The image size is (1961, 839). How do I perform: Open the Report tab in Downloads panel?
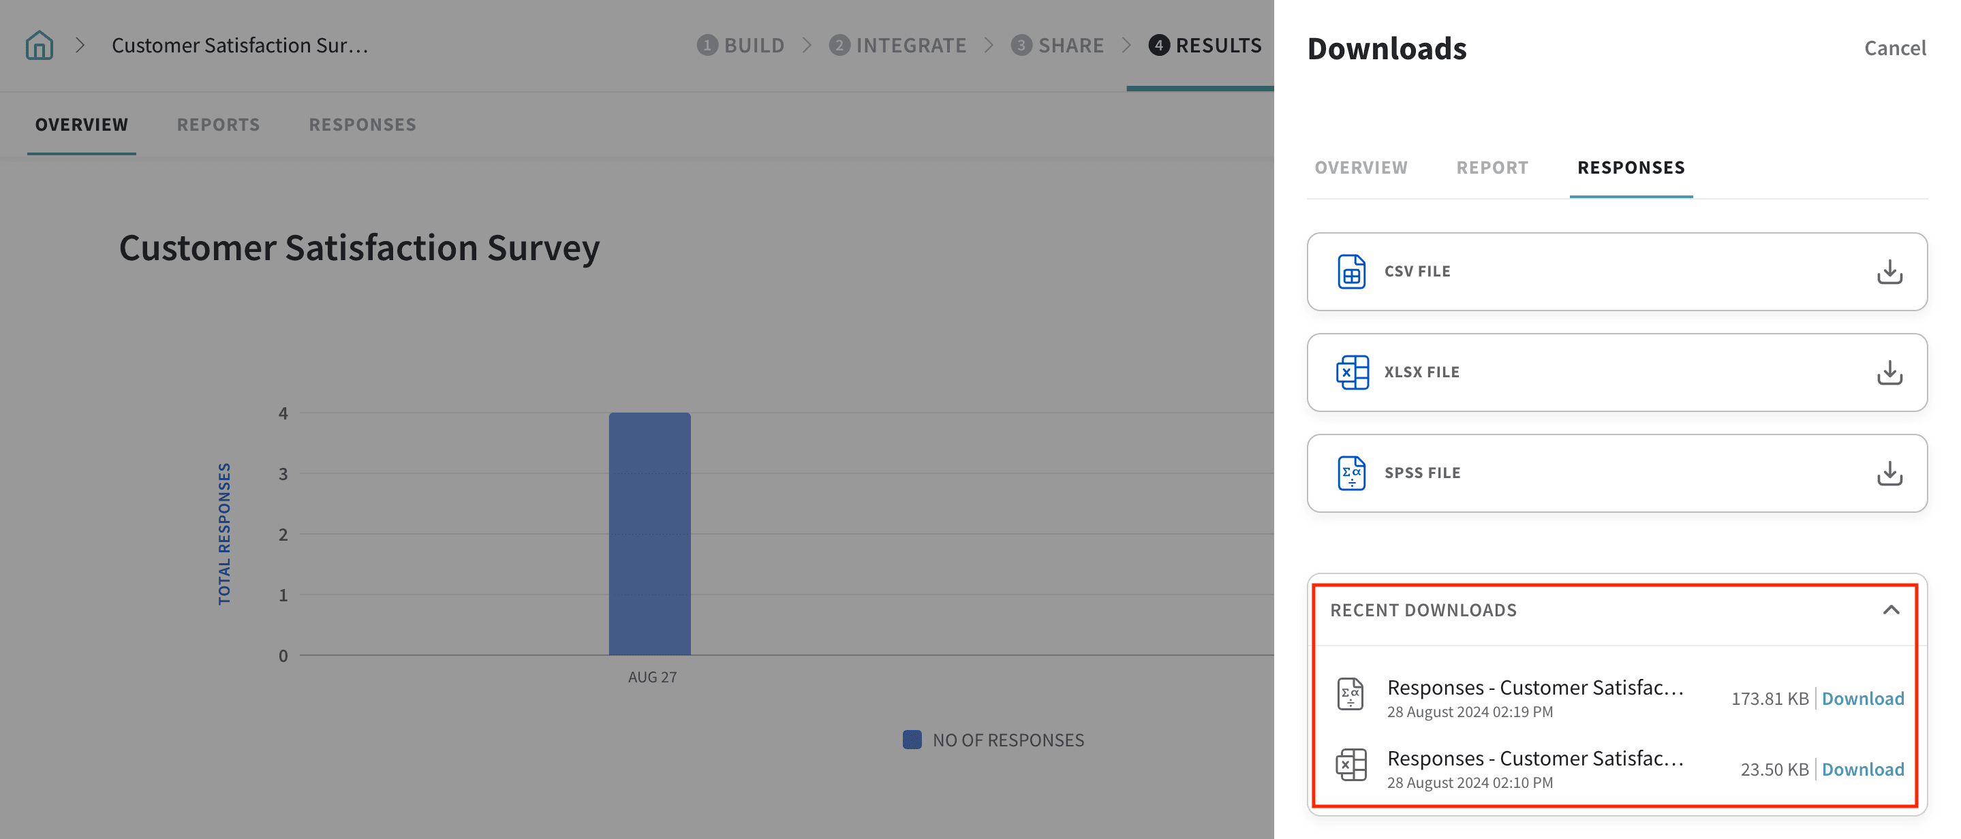point(1492,168)
